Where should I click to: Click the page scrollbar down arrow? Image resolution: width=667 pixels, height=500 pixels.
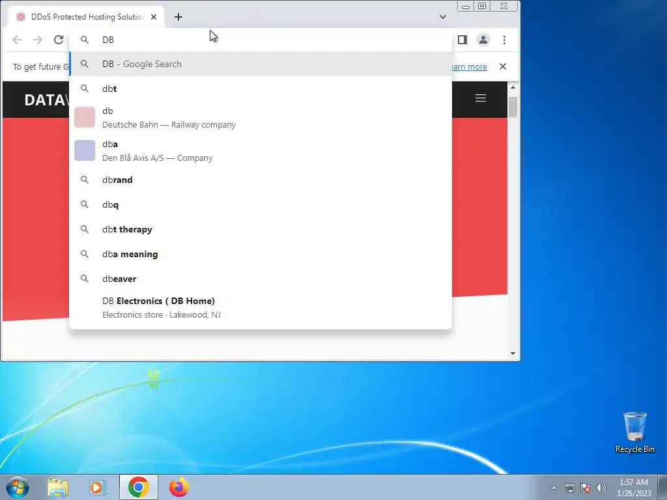513,354
